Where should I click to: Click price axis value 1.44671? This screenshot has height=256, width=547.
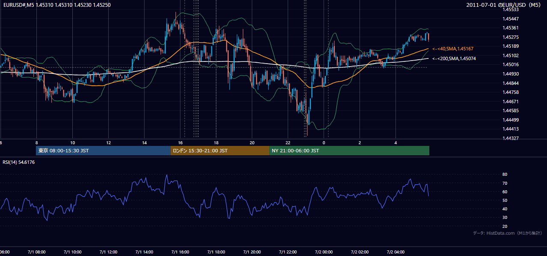point(511,102)
